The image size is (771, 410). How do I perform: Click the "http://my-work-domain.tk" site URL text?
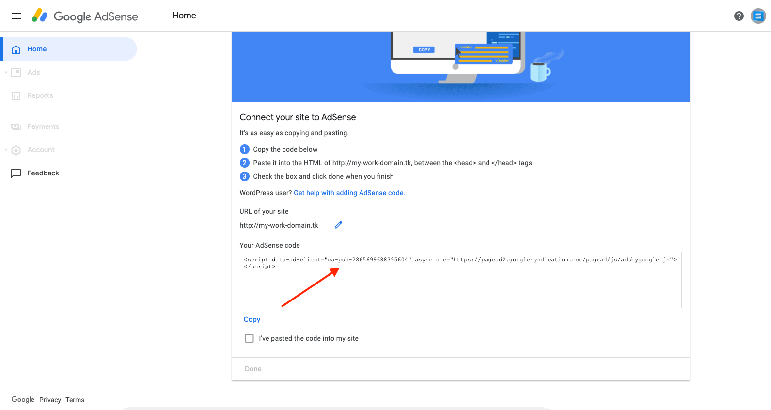[x=279, y=225]
